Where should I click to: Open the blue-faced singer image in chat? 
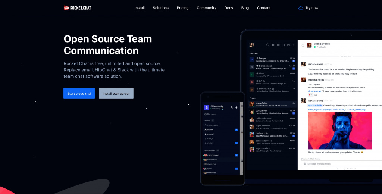[340, 131]
